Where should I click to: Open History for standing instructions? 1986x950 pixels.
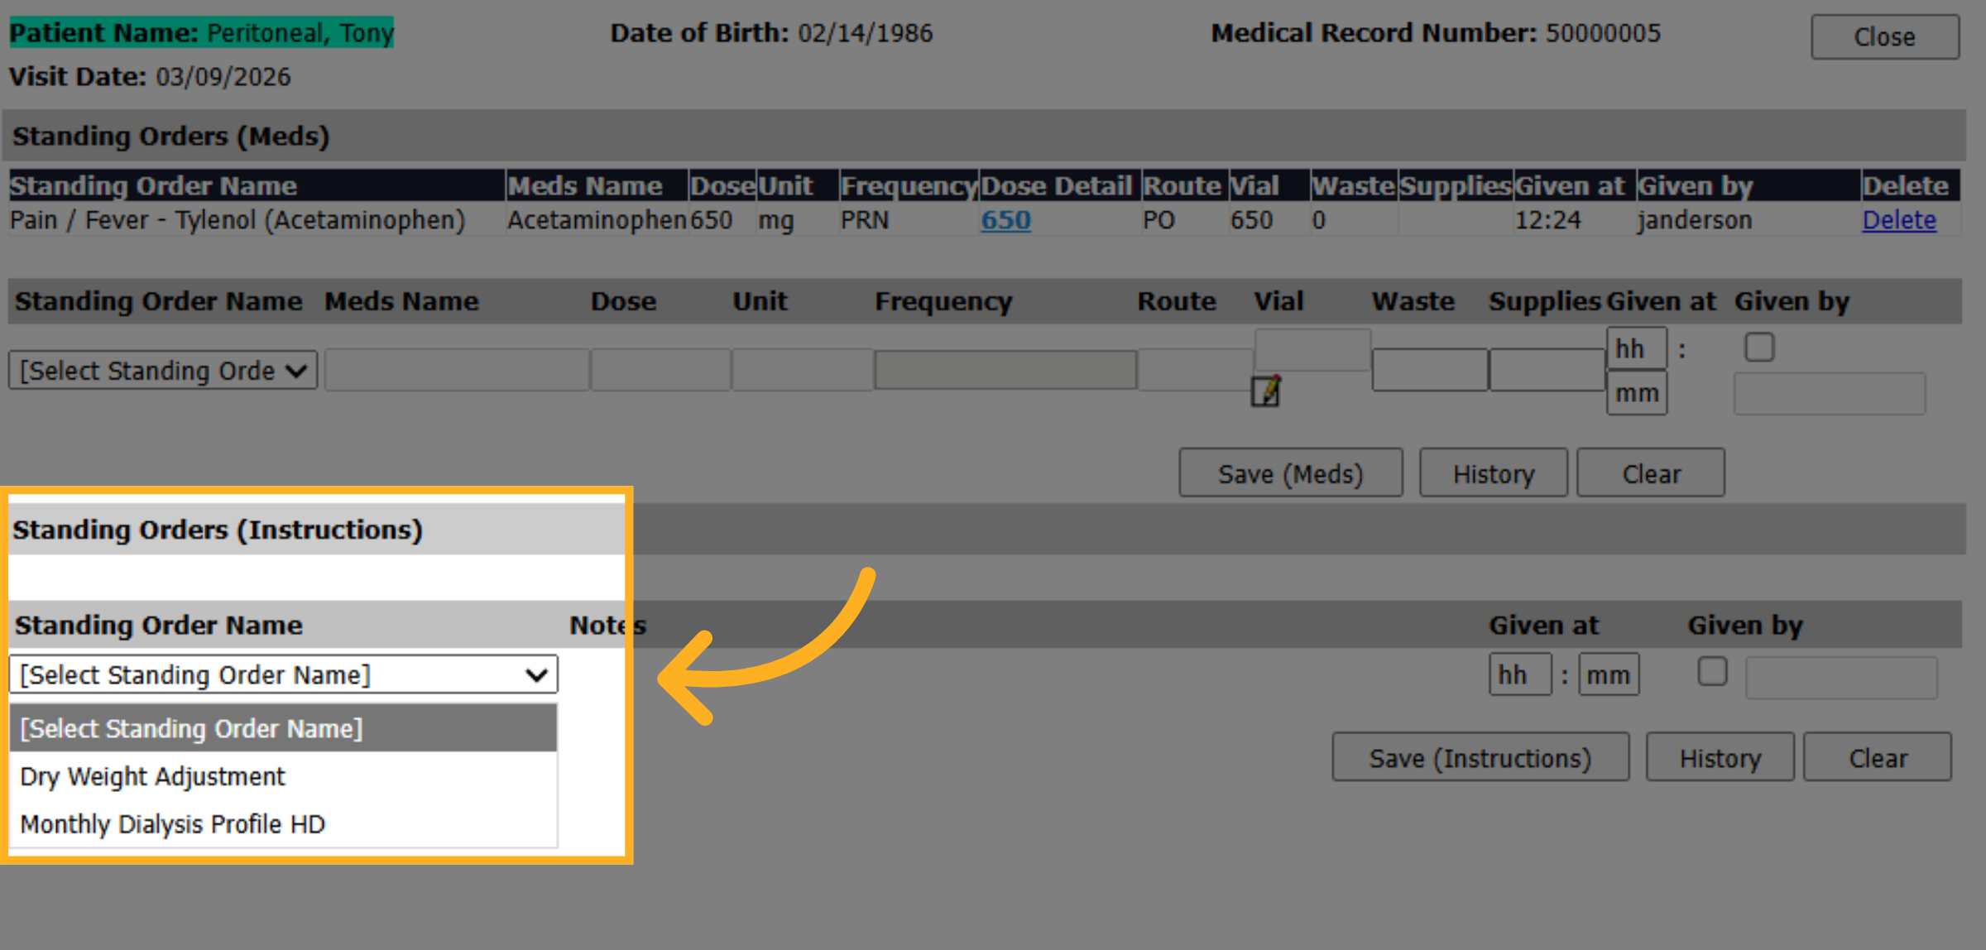(1720, 757)
